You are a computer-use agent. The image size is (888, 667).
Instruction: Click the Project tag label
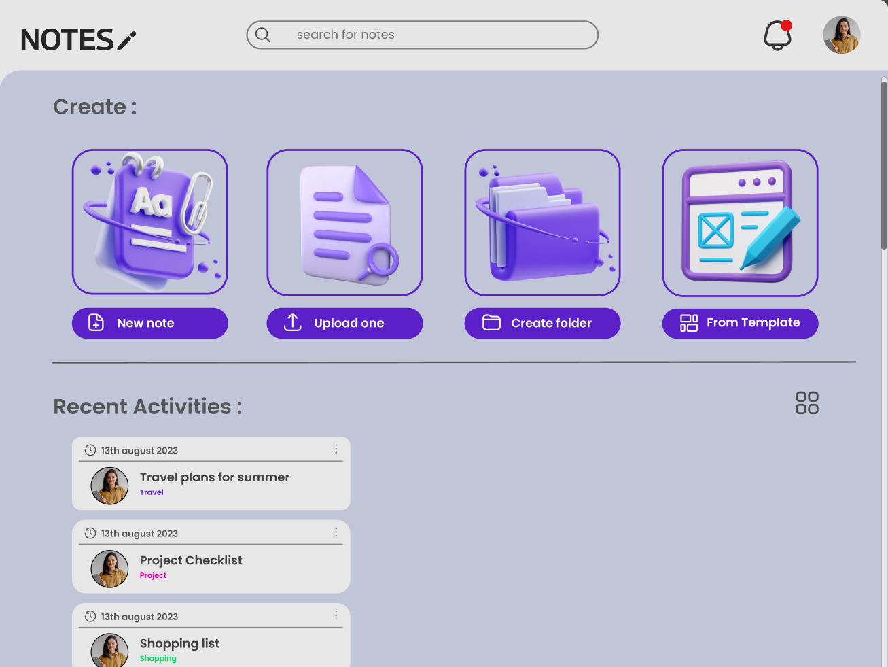click(153, 575)
